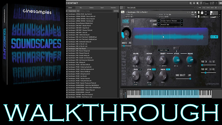Click the previous Category arrow
The width and height of the screenshot is (222, 125).
[159, 21]
